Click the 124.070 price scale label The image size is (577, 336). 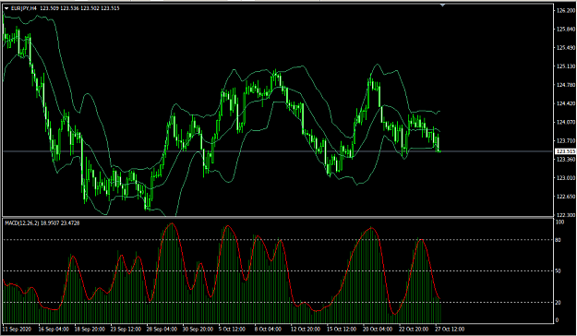[x=566, y=122]
